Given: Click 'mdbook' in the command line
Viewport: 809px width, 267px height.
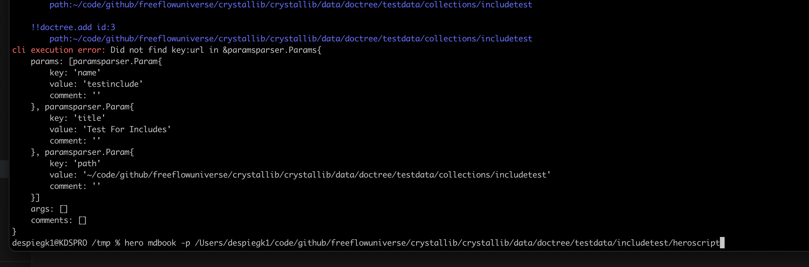Looking at the screenshot, I should click(162, 243).
